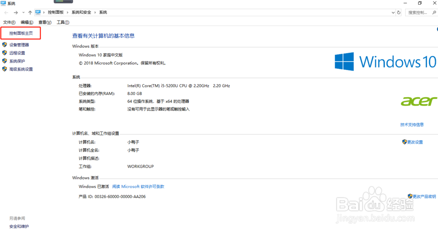
Task: Open 安全和维护 under 另请参阅
Action: tap(19, 226)
